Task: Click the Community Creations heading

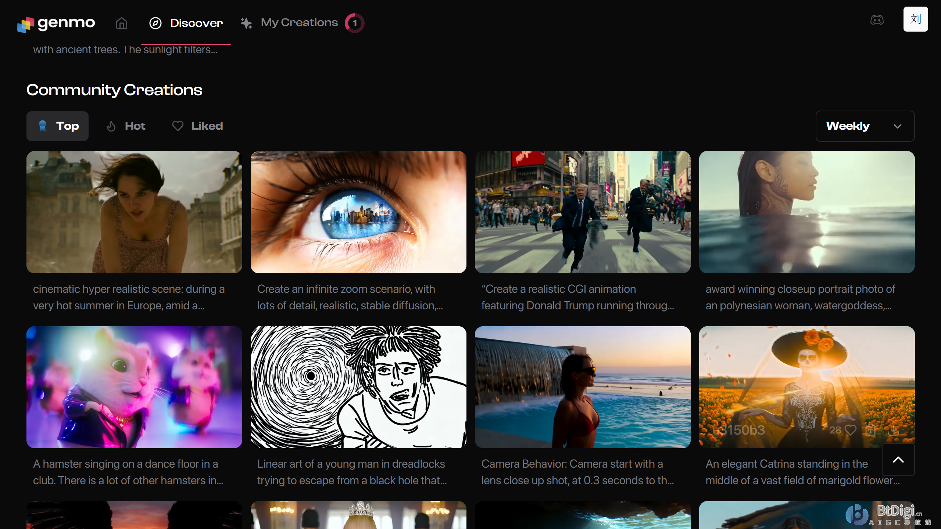Action: pos(114,90)
